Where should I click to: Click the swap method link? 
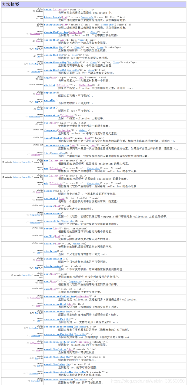click(47, 289)
